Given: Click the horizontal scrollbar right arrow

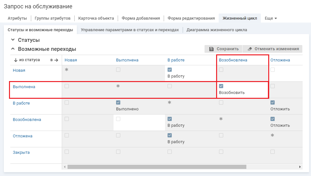Looking at the screenshot, I should click(x=300, y=167).
